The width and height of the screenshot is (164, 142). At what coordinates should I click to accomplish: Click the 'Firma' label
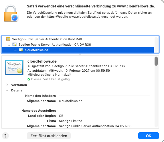pyautogui.click(x=51, y=121)
